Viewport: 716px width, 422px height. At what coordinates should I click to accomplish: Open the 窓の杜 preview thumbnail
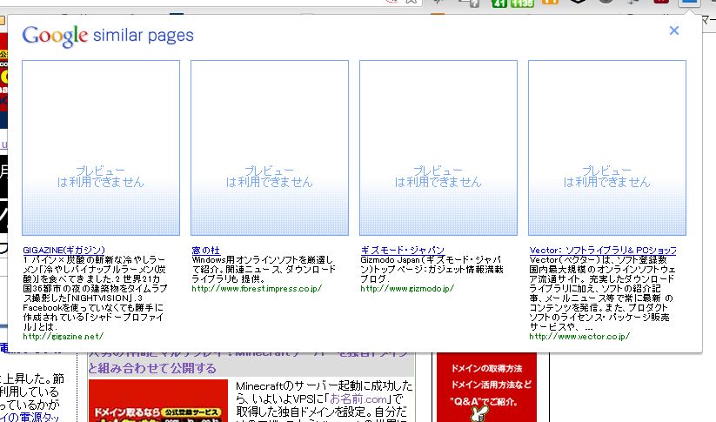pyautogui.click(x=270, y=148)
